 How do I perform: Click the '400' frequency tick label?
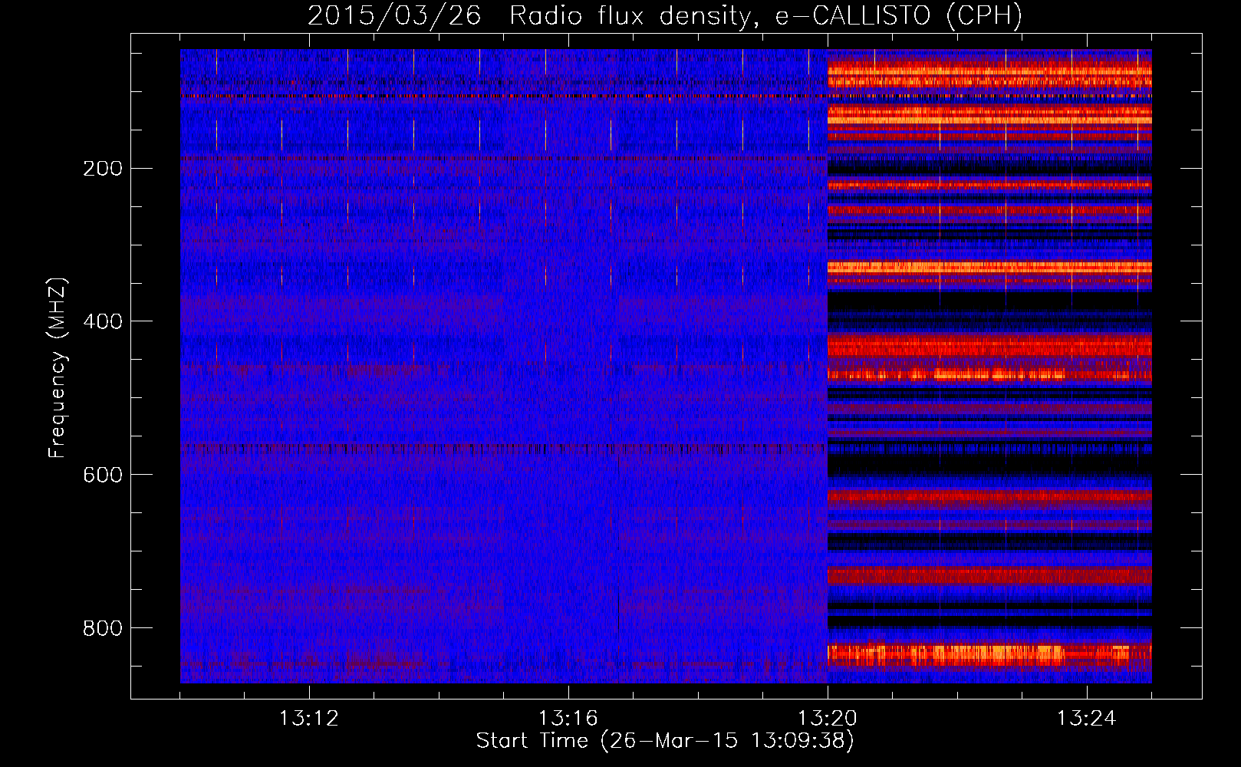tap(103, 321)
